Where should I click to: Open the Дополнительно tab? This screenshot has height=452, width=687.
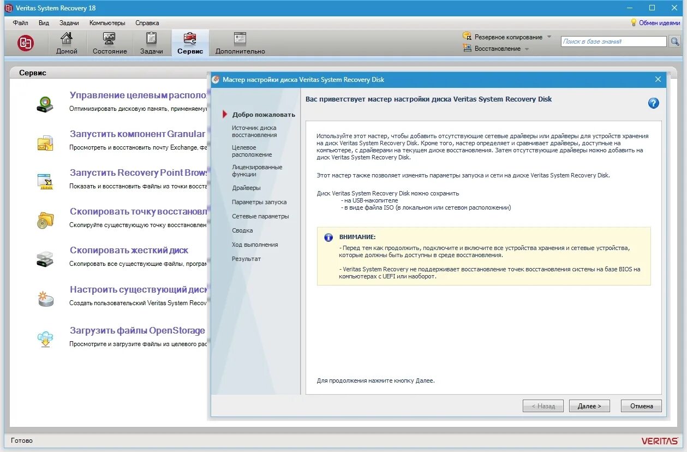click(240, 43)
